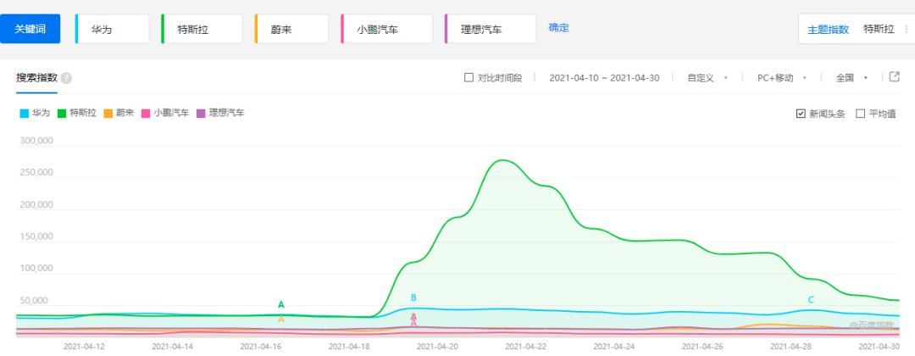Click the 2021-04-22 axis date label

[526, 346]
